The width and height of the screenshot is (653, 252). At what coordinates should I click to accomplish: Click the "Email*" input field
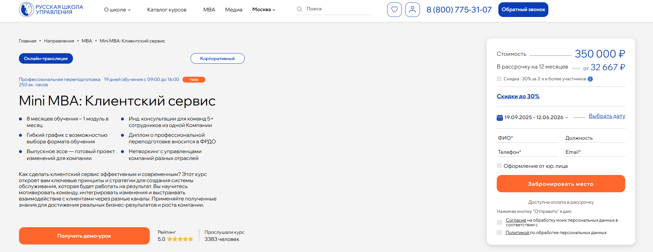click(595, 152)
